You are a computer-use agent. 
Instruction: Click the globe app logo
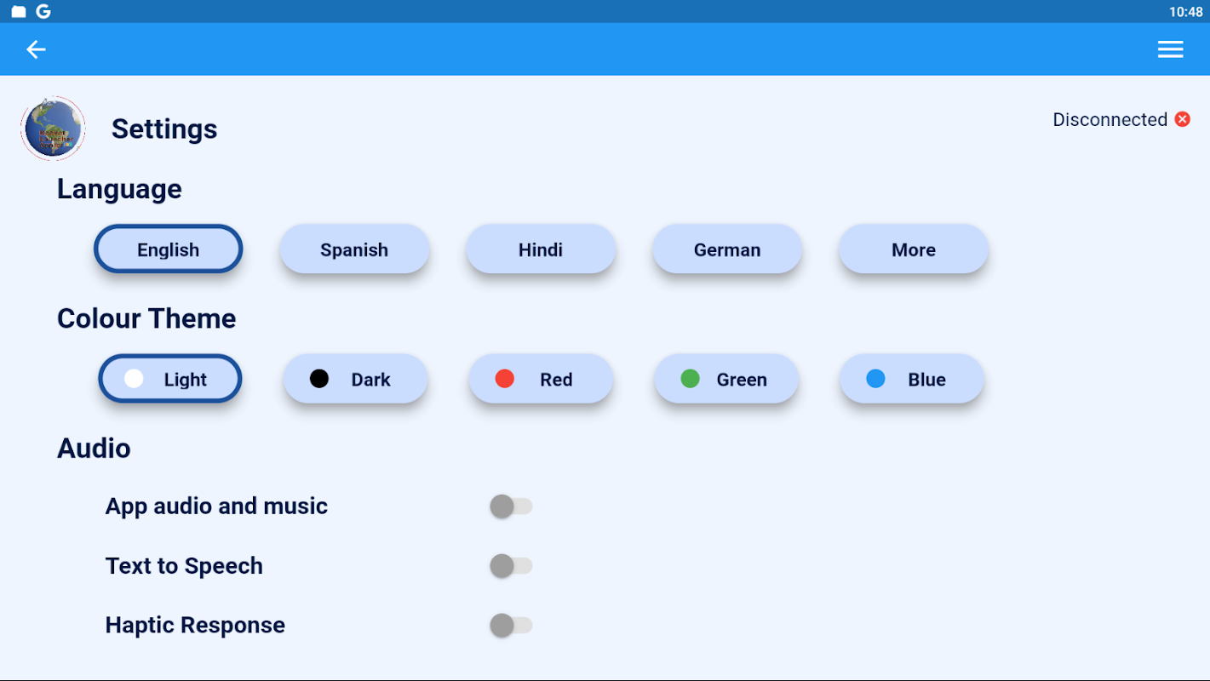pos(53,129)
